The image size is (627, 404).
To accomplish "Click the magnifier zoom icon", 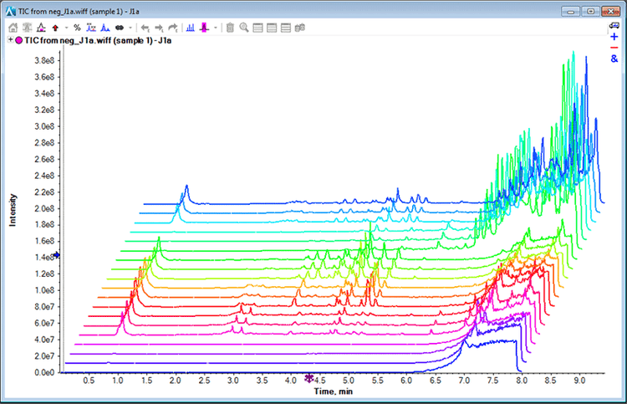I will point(244,28).
